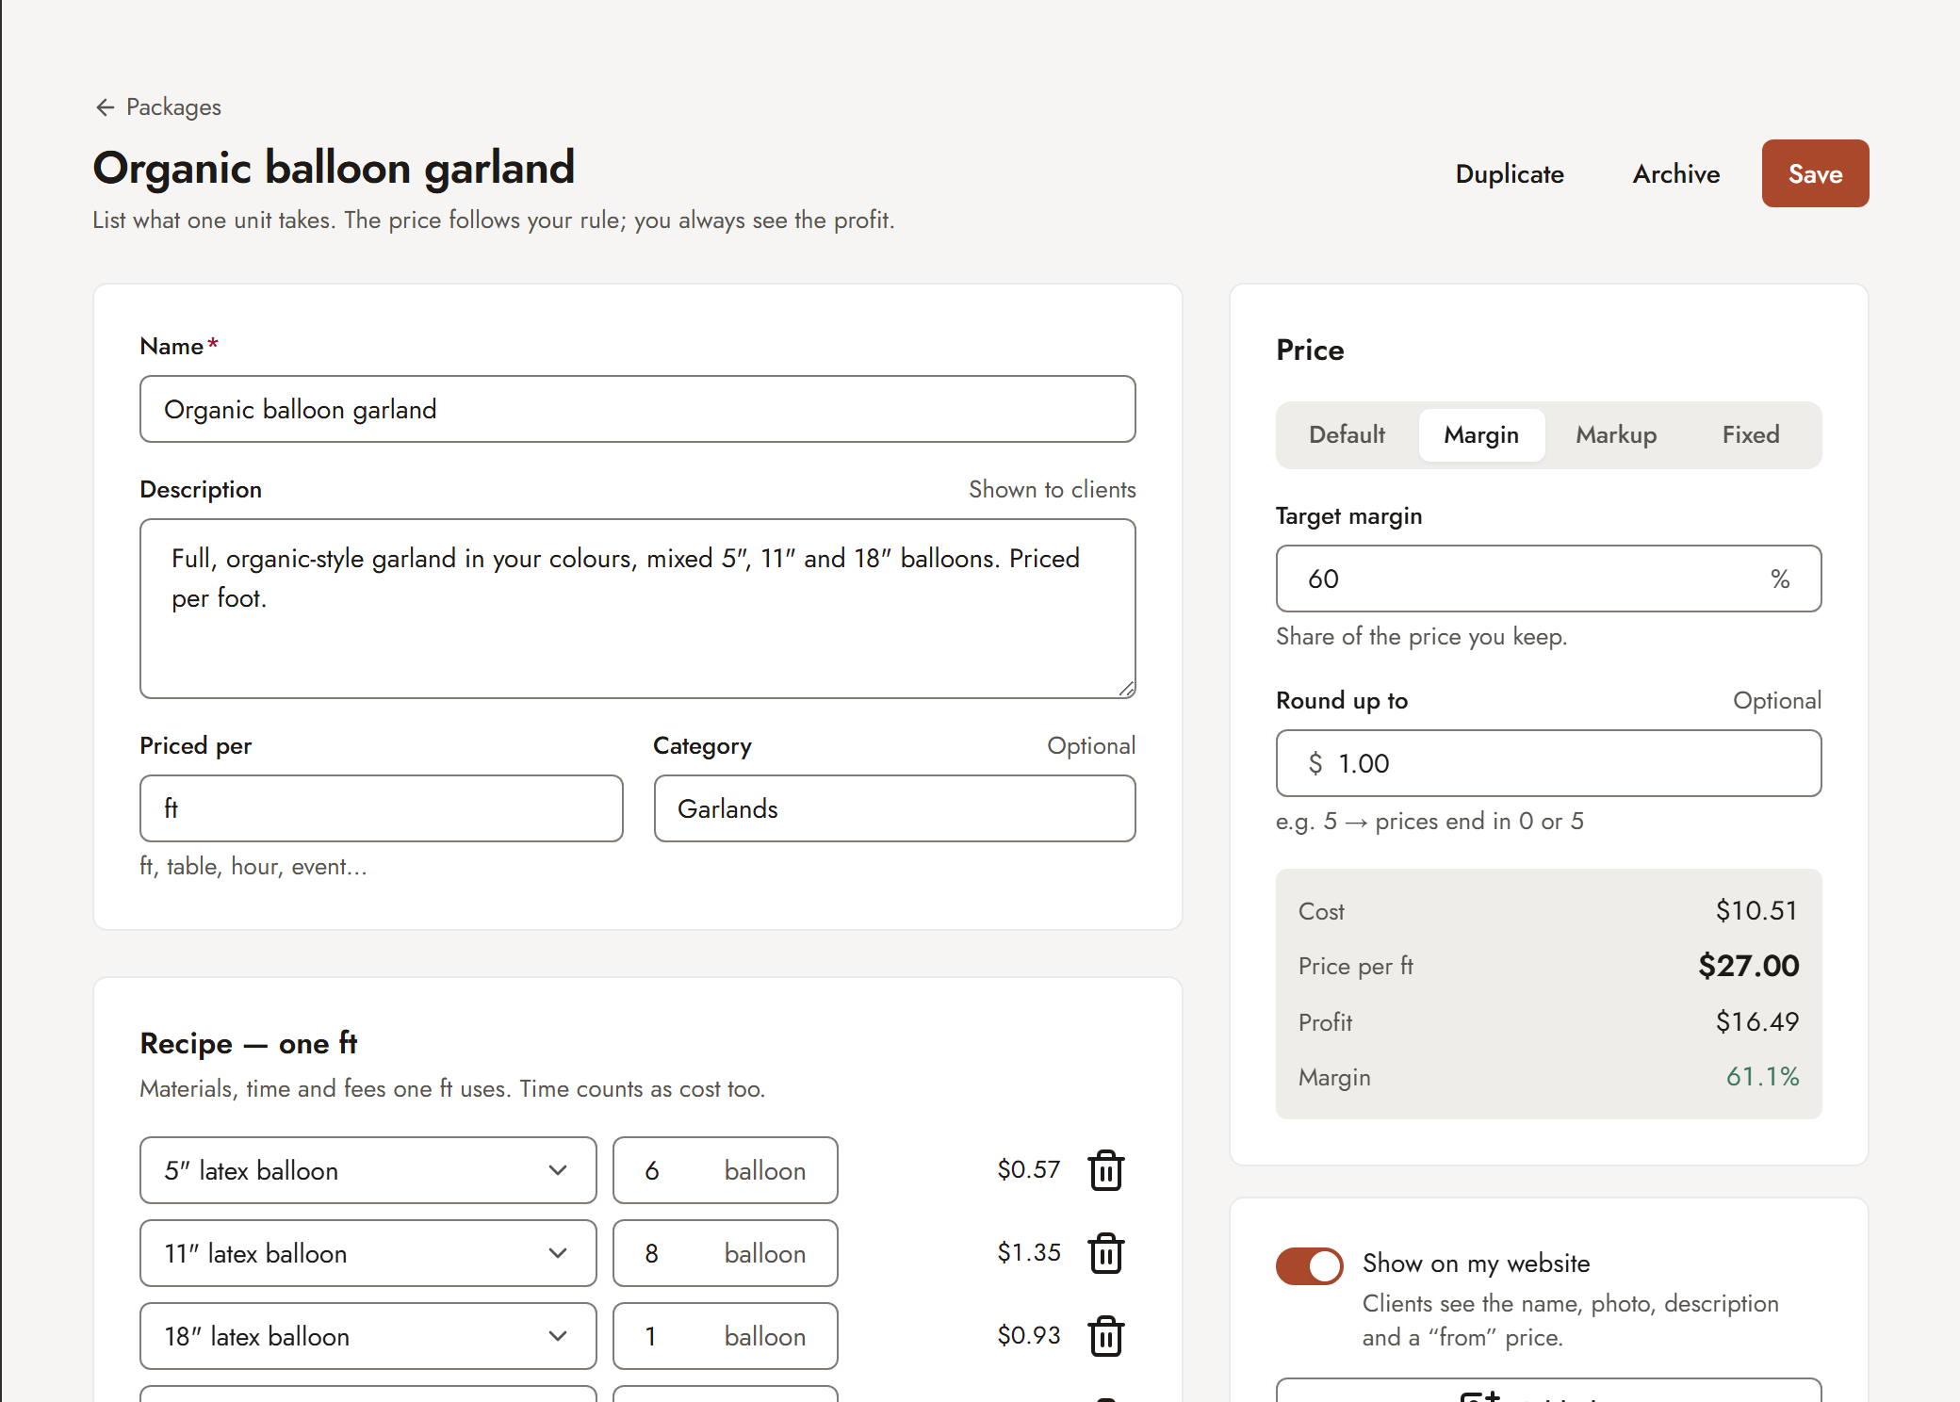Click into the Description text area

(638, 609)
